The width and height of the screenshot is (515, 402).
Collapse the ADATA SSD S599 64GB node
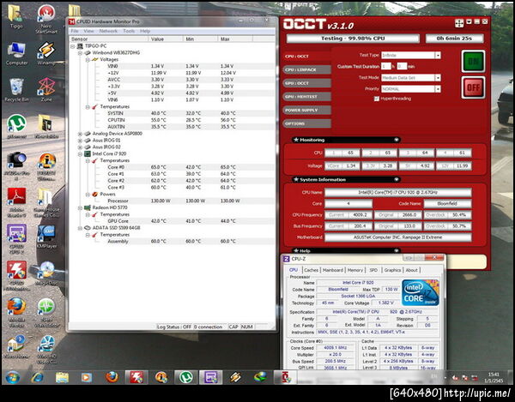(x=80, y=228)
